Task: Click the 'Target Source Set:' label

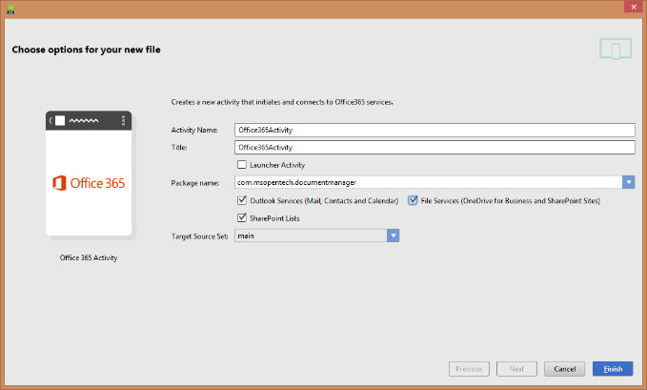Action: pyautogui.click(x=200, y=236)
